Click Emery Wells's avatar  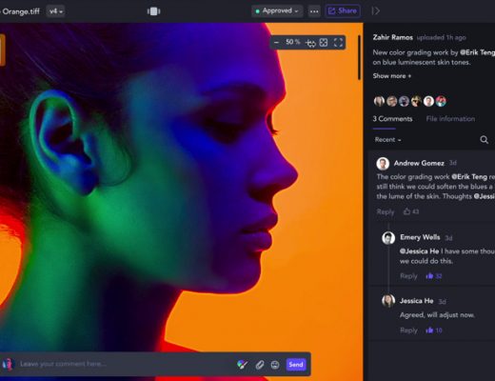[388, 238]
